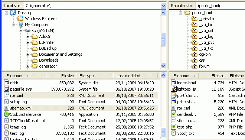Sort local files by Filetype column
Screen dimensions: 245x140
95,76
